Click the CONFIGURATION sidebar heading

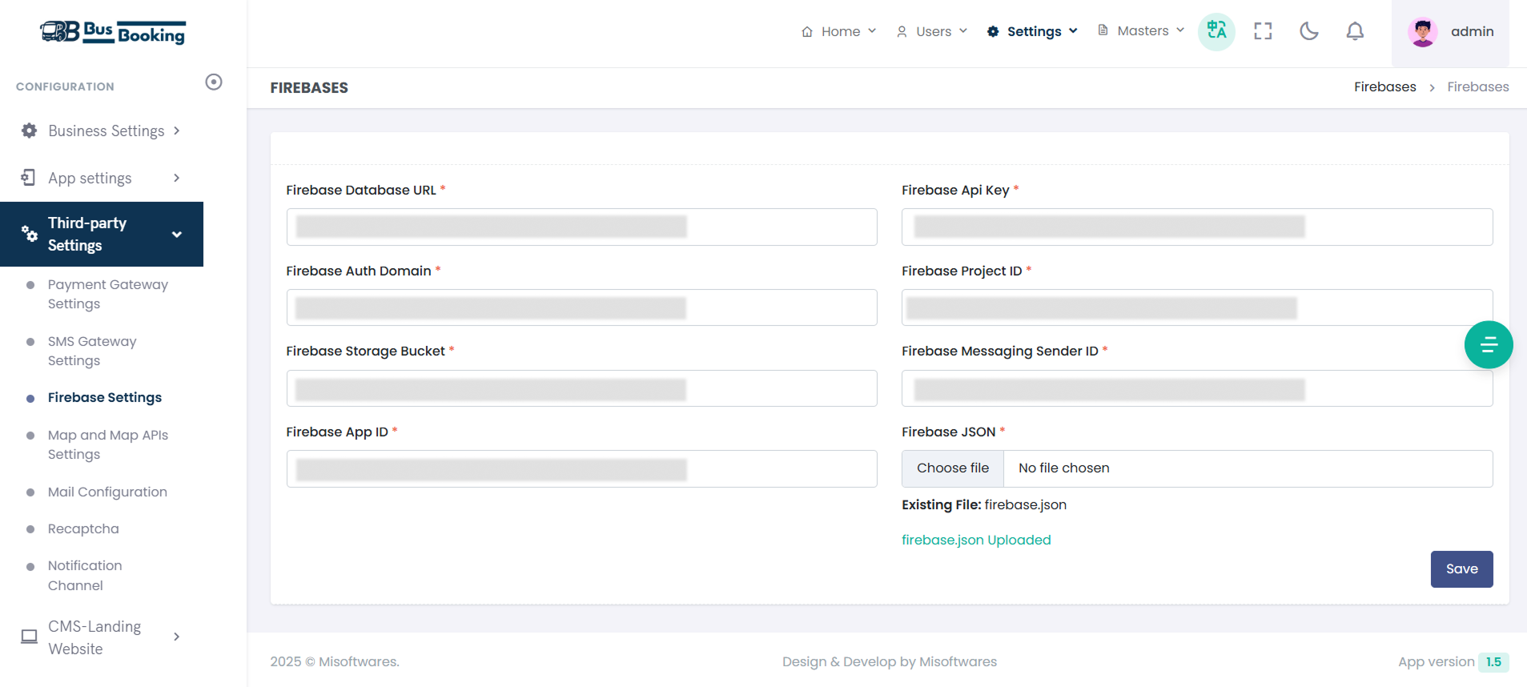[65, 86]
